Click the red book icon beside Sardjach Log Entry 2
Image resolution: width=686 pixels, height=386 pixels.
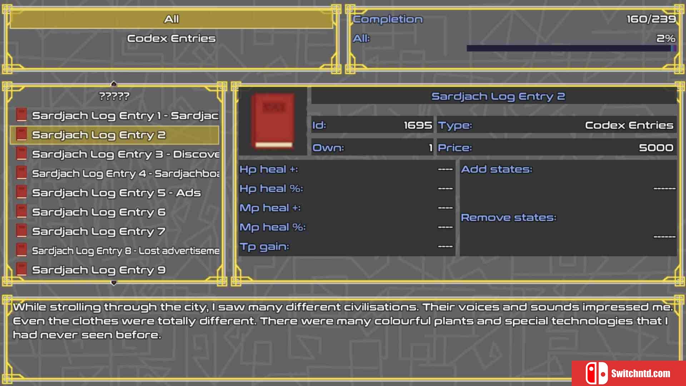point(22,134)
